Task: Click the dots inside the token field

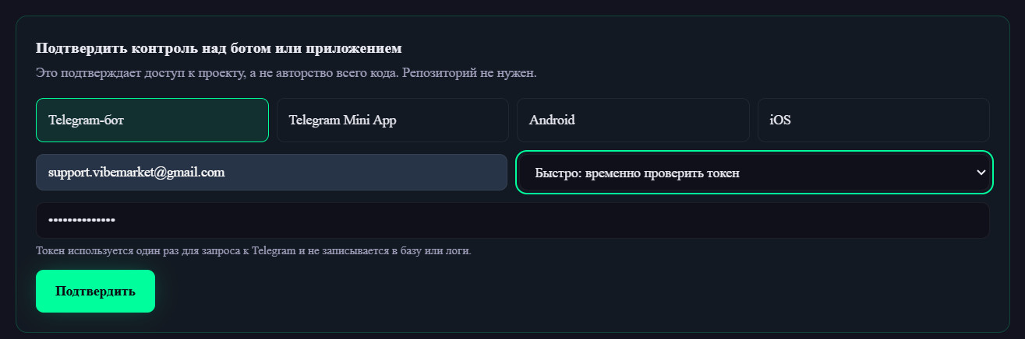Action: point(82,220)
